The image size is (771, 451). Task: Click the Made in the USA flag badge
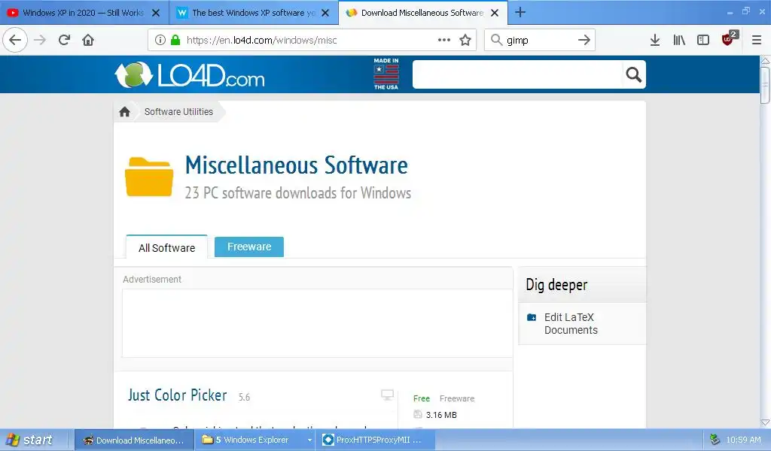(386, 74)
